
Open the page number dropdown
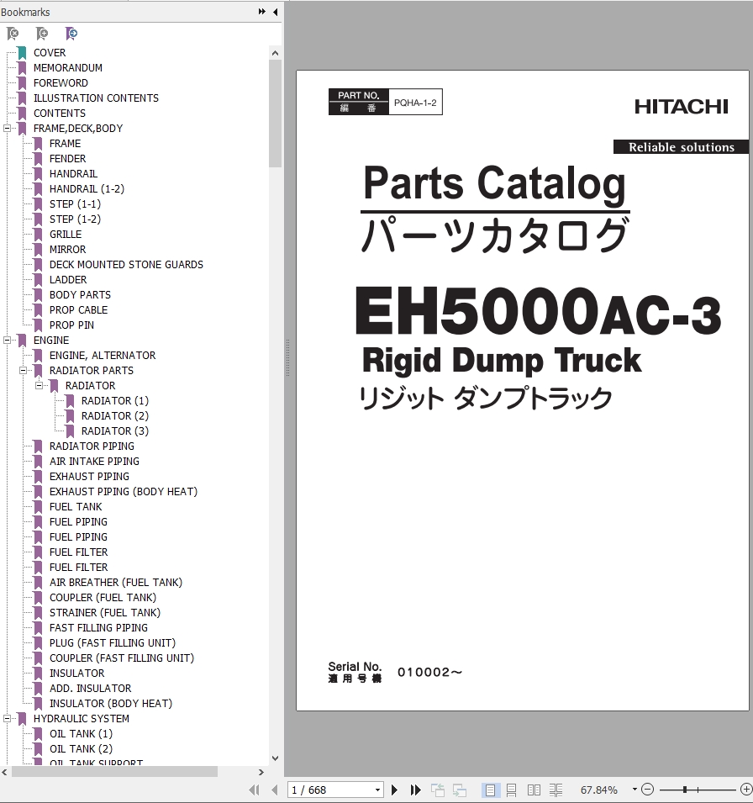click(377, 790)
